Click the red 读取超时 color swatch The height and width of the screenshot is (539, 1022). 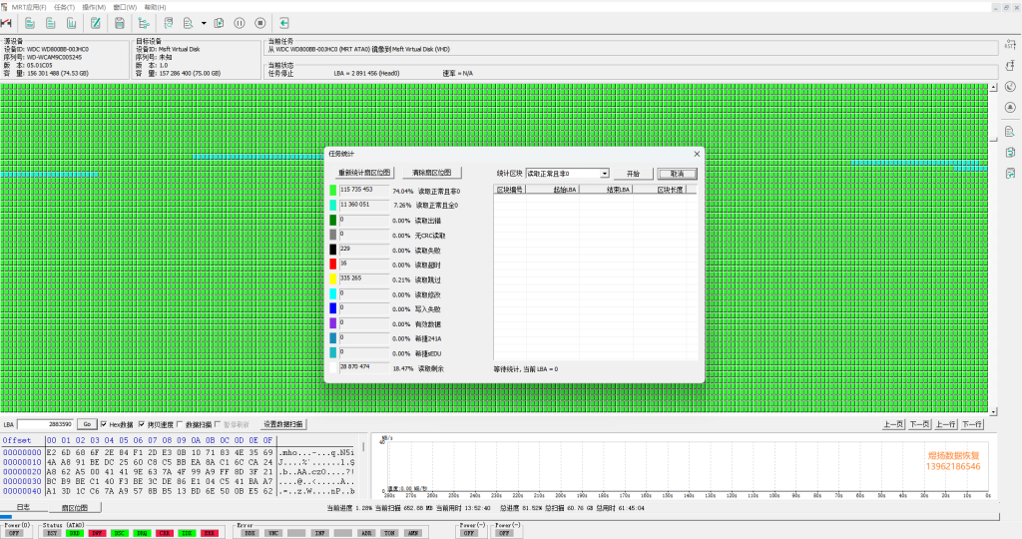point(333,264)
